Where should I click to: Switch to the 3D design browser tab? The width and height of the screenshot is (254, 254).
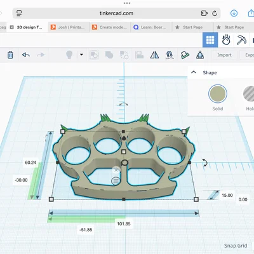[27, 27]
